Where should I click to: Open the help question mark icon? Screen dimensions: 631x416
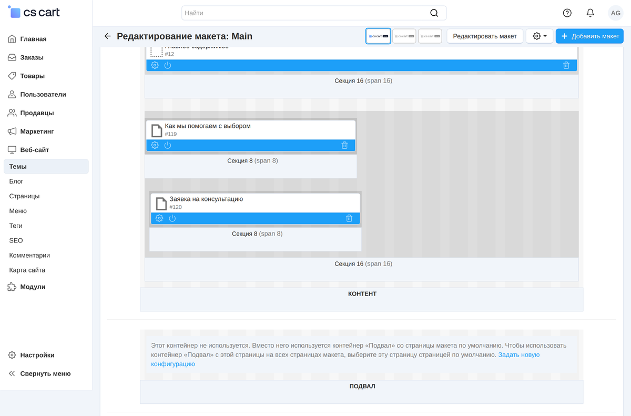point(567,13)
